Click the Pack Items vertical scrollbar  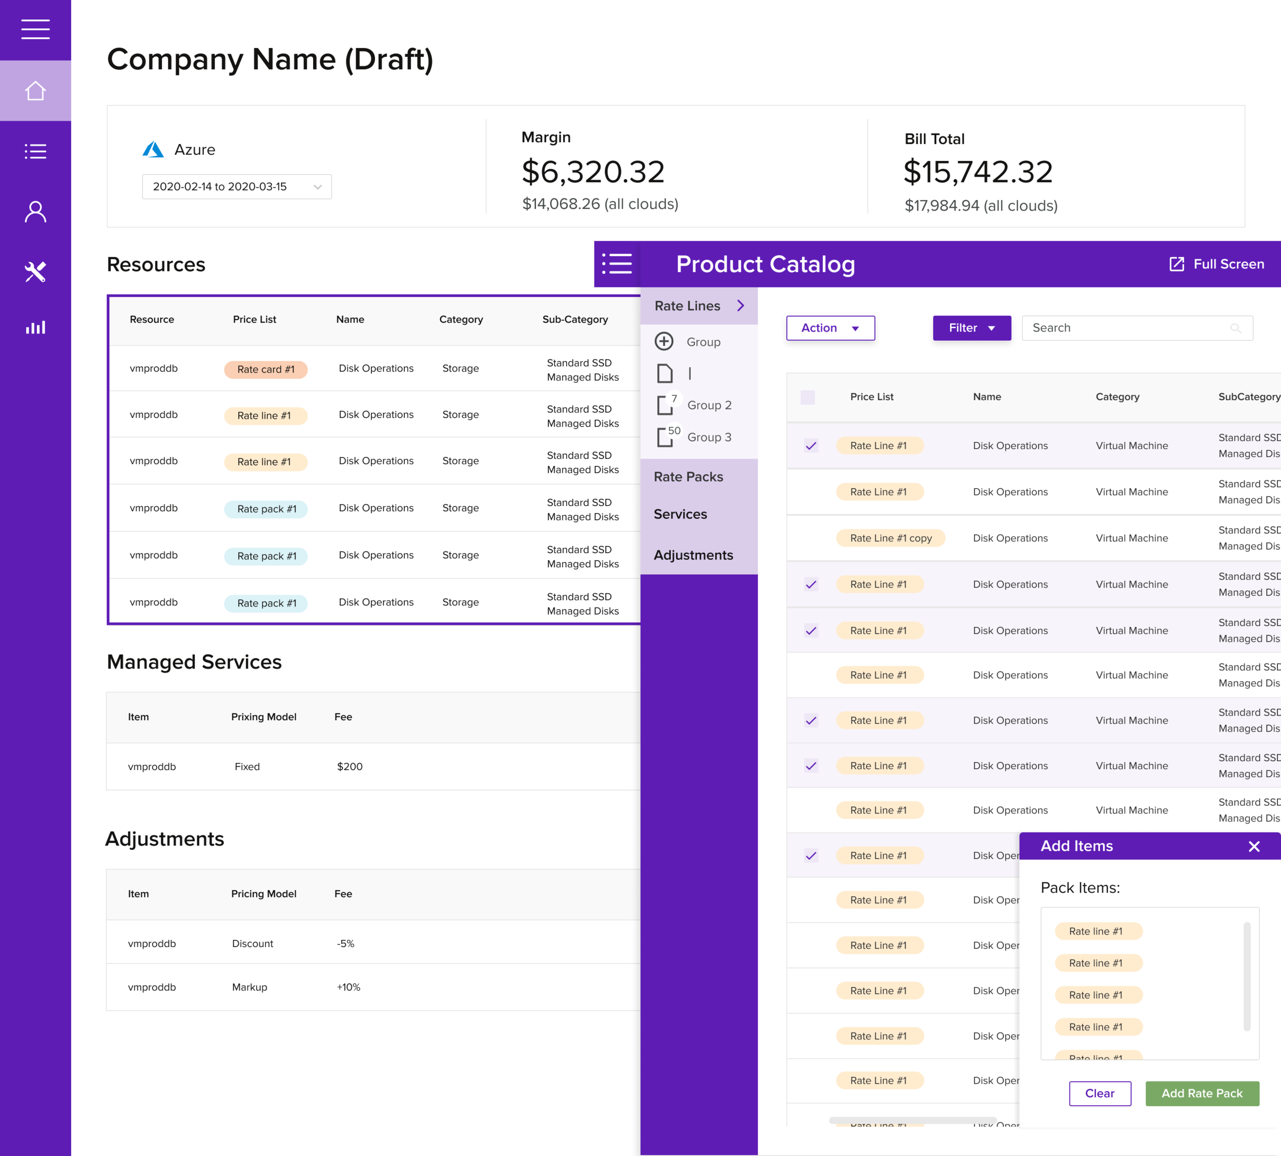pyautogui.click(x=1247, y=976)
